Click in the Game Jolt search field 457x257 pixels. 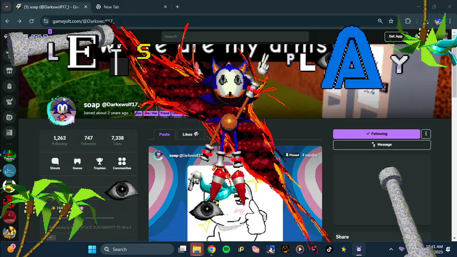(x=235, y=37)
